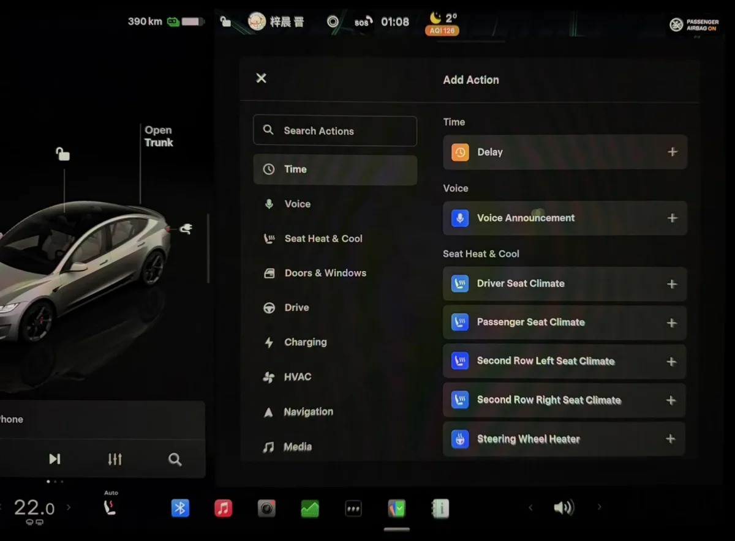This screenshot has height=541, width=735.
Task: Tap Open Trunk on the car
Action: point(159,136)
